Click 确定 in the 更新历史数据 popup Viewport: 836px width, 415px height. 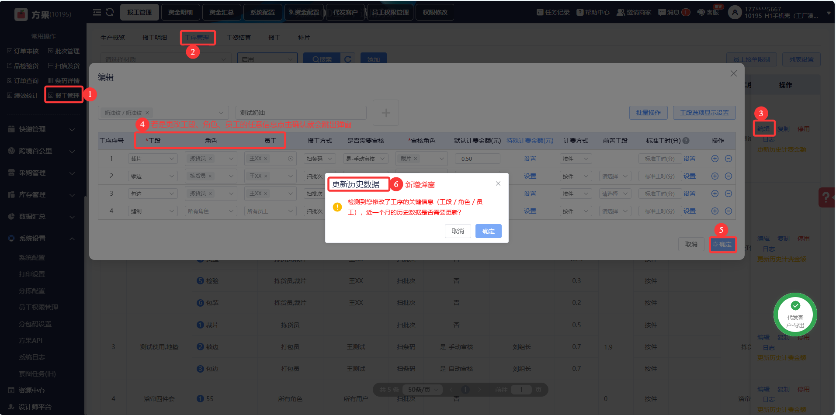click(x=489, y=231)
